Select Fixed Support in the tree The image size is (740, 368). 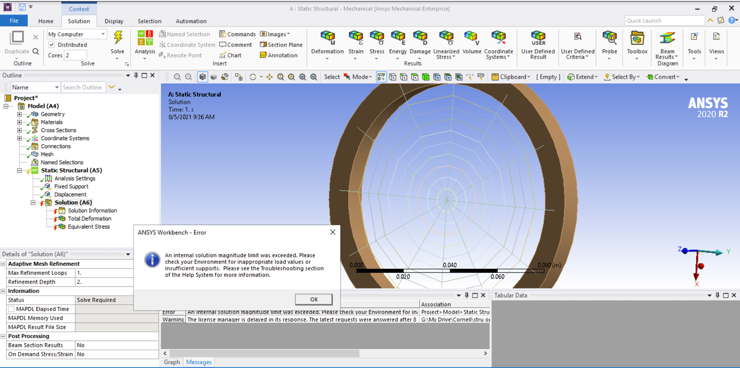click(x=71, y=186)
